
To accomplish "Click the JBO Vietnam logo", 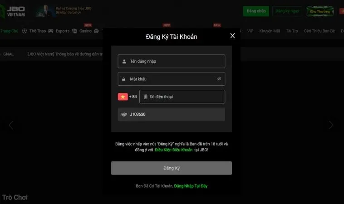I will coord(13,11).
